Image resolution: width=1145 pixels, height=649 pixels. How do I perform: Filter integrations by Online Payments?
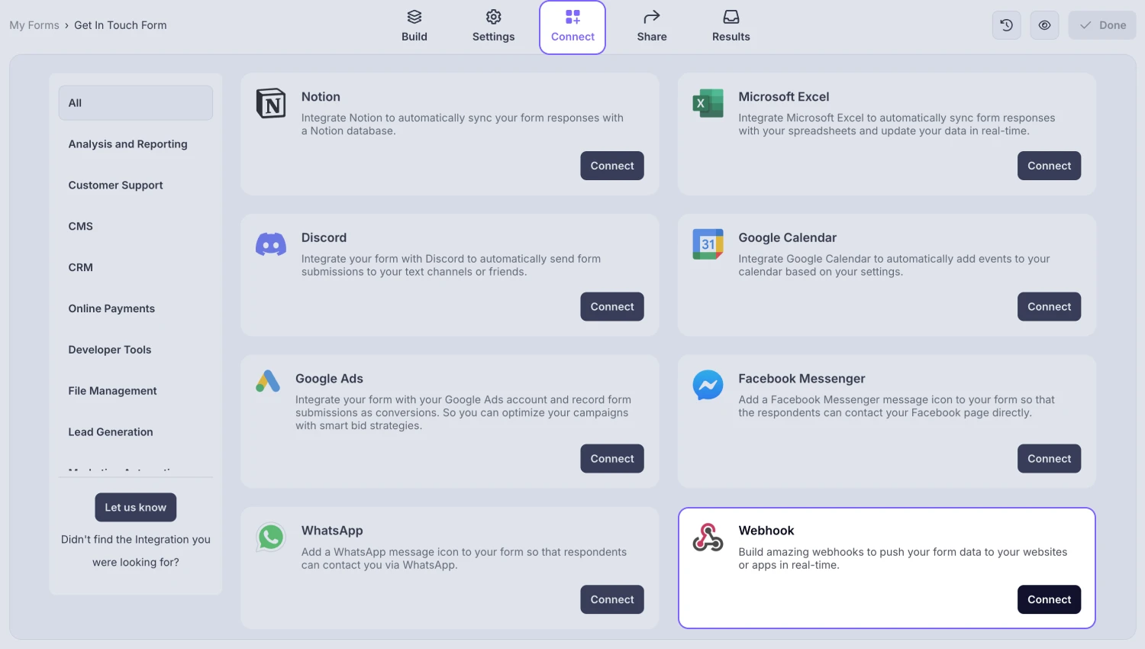click(x=111, y=308)
